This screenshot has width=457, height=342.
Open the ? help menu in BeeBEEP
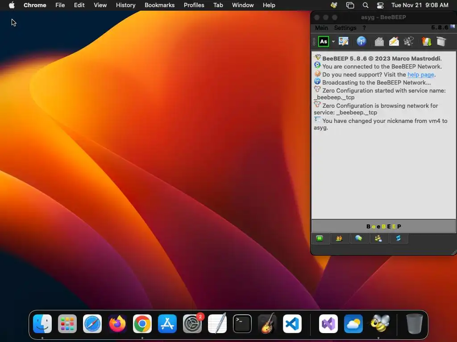click(x=364, y=28)
